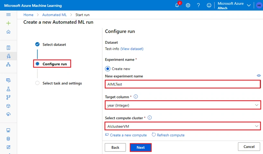Screen dimensions: 263x154
Task: Select the Create new radio button
Action: tap(108, 69)
